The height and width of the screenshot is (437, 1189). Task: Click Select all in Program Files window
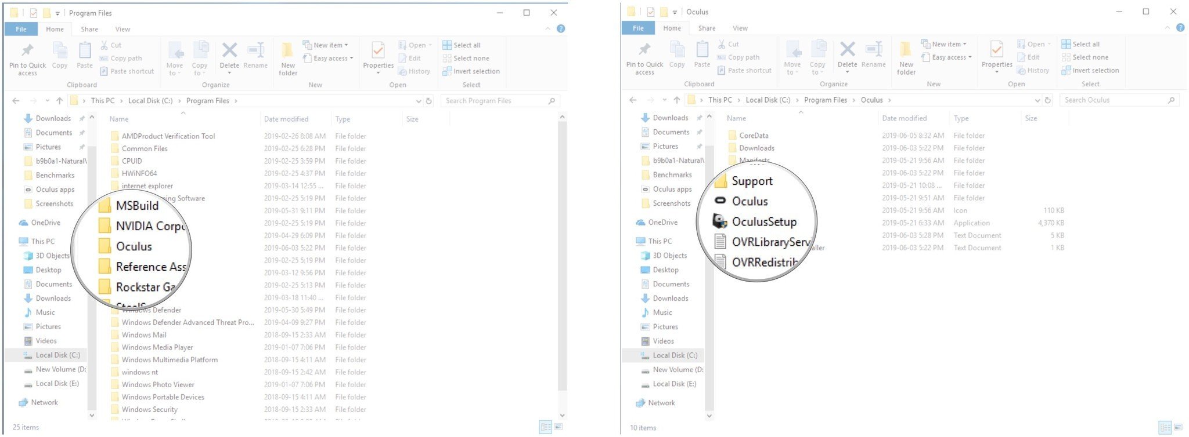[x=462, y=45]
